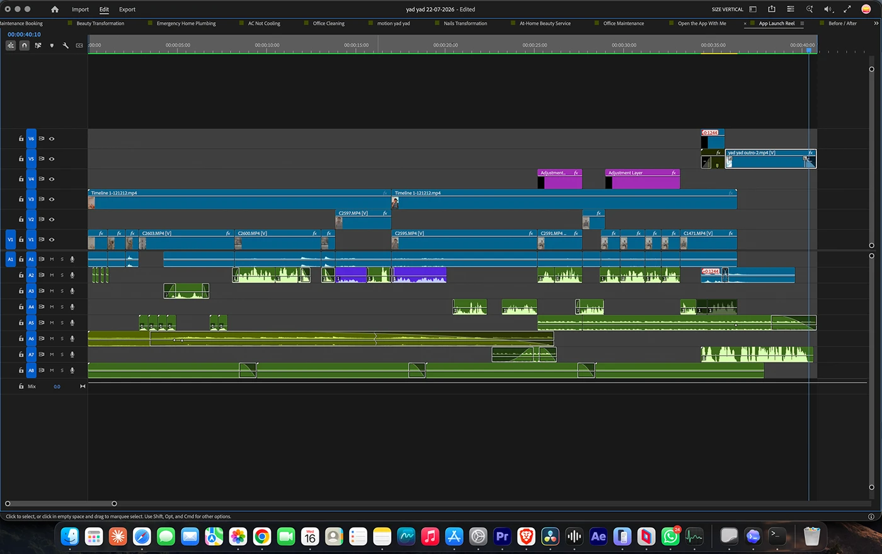Click the Mix track go-to-end icon
This screenshot has height=554, width=882.
[83, 386]
